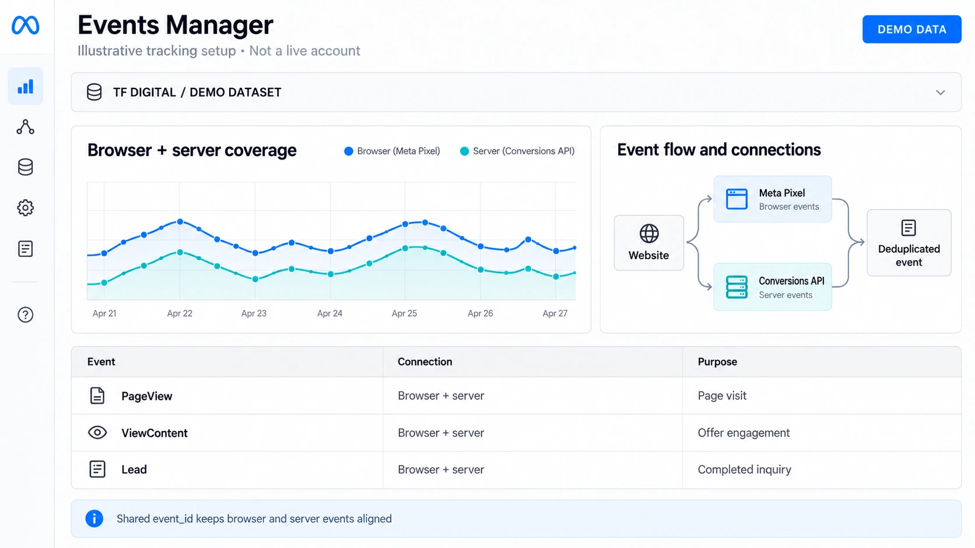
Task: Click the Apr 25 axis label
Action: 404,313
